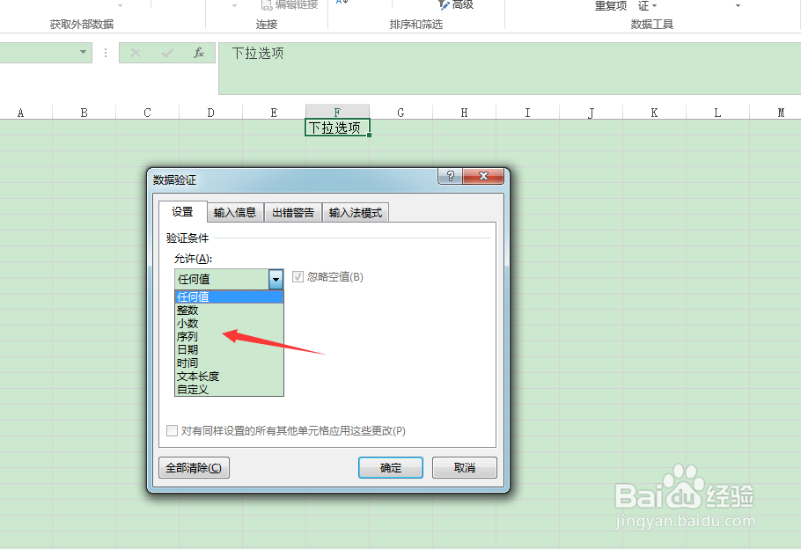
Task: Choose 日期 in the allow list
Action: click(229, 350)
